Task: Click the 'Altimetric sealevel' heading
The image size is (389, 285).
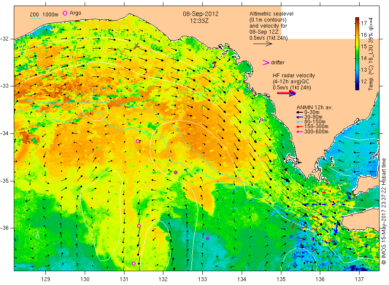Action: (271, 14)
